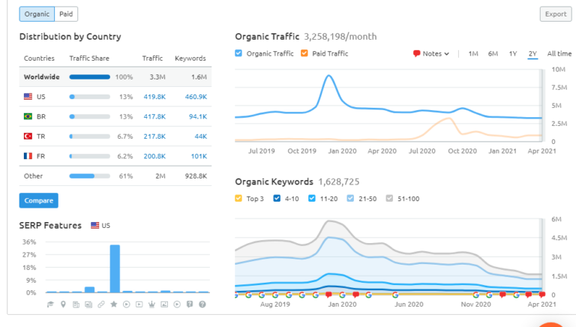The width and height of the screenshot is (576, 327).
Task: Disable the 51-100 keywords series checkbox
Action: tap(388, 198)
